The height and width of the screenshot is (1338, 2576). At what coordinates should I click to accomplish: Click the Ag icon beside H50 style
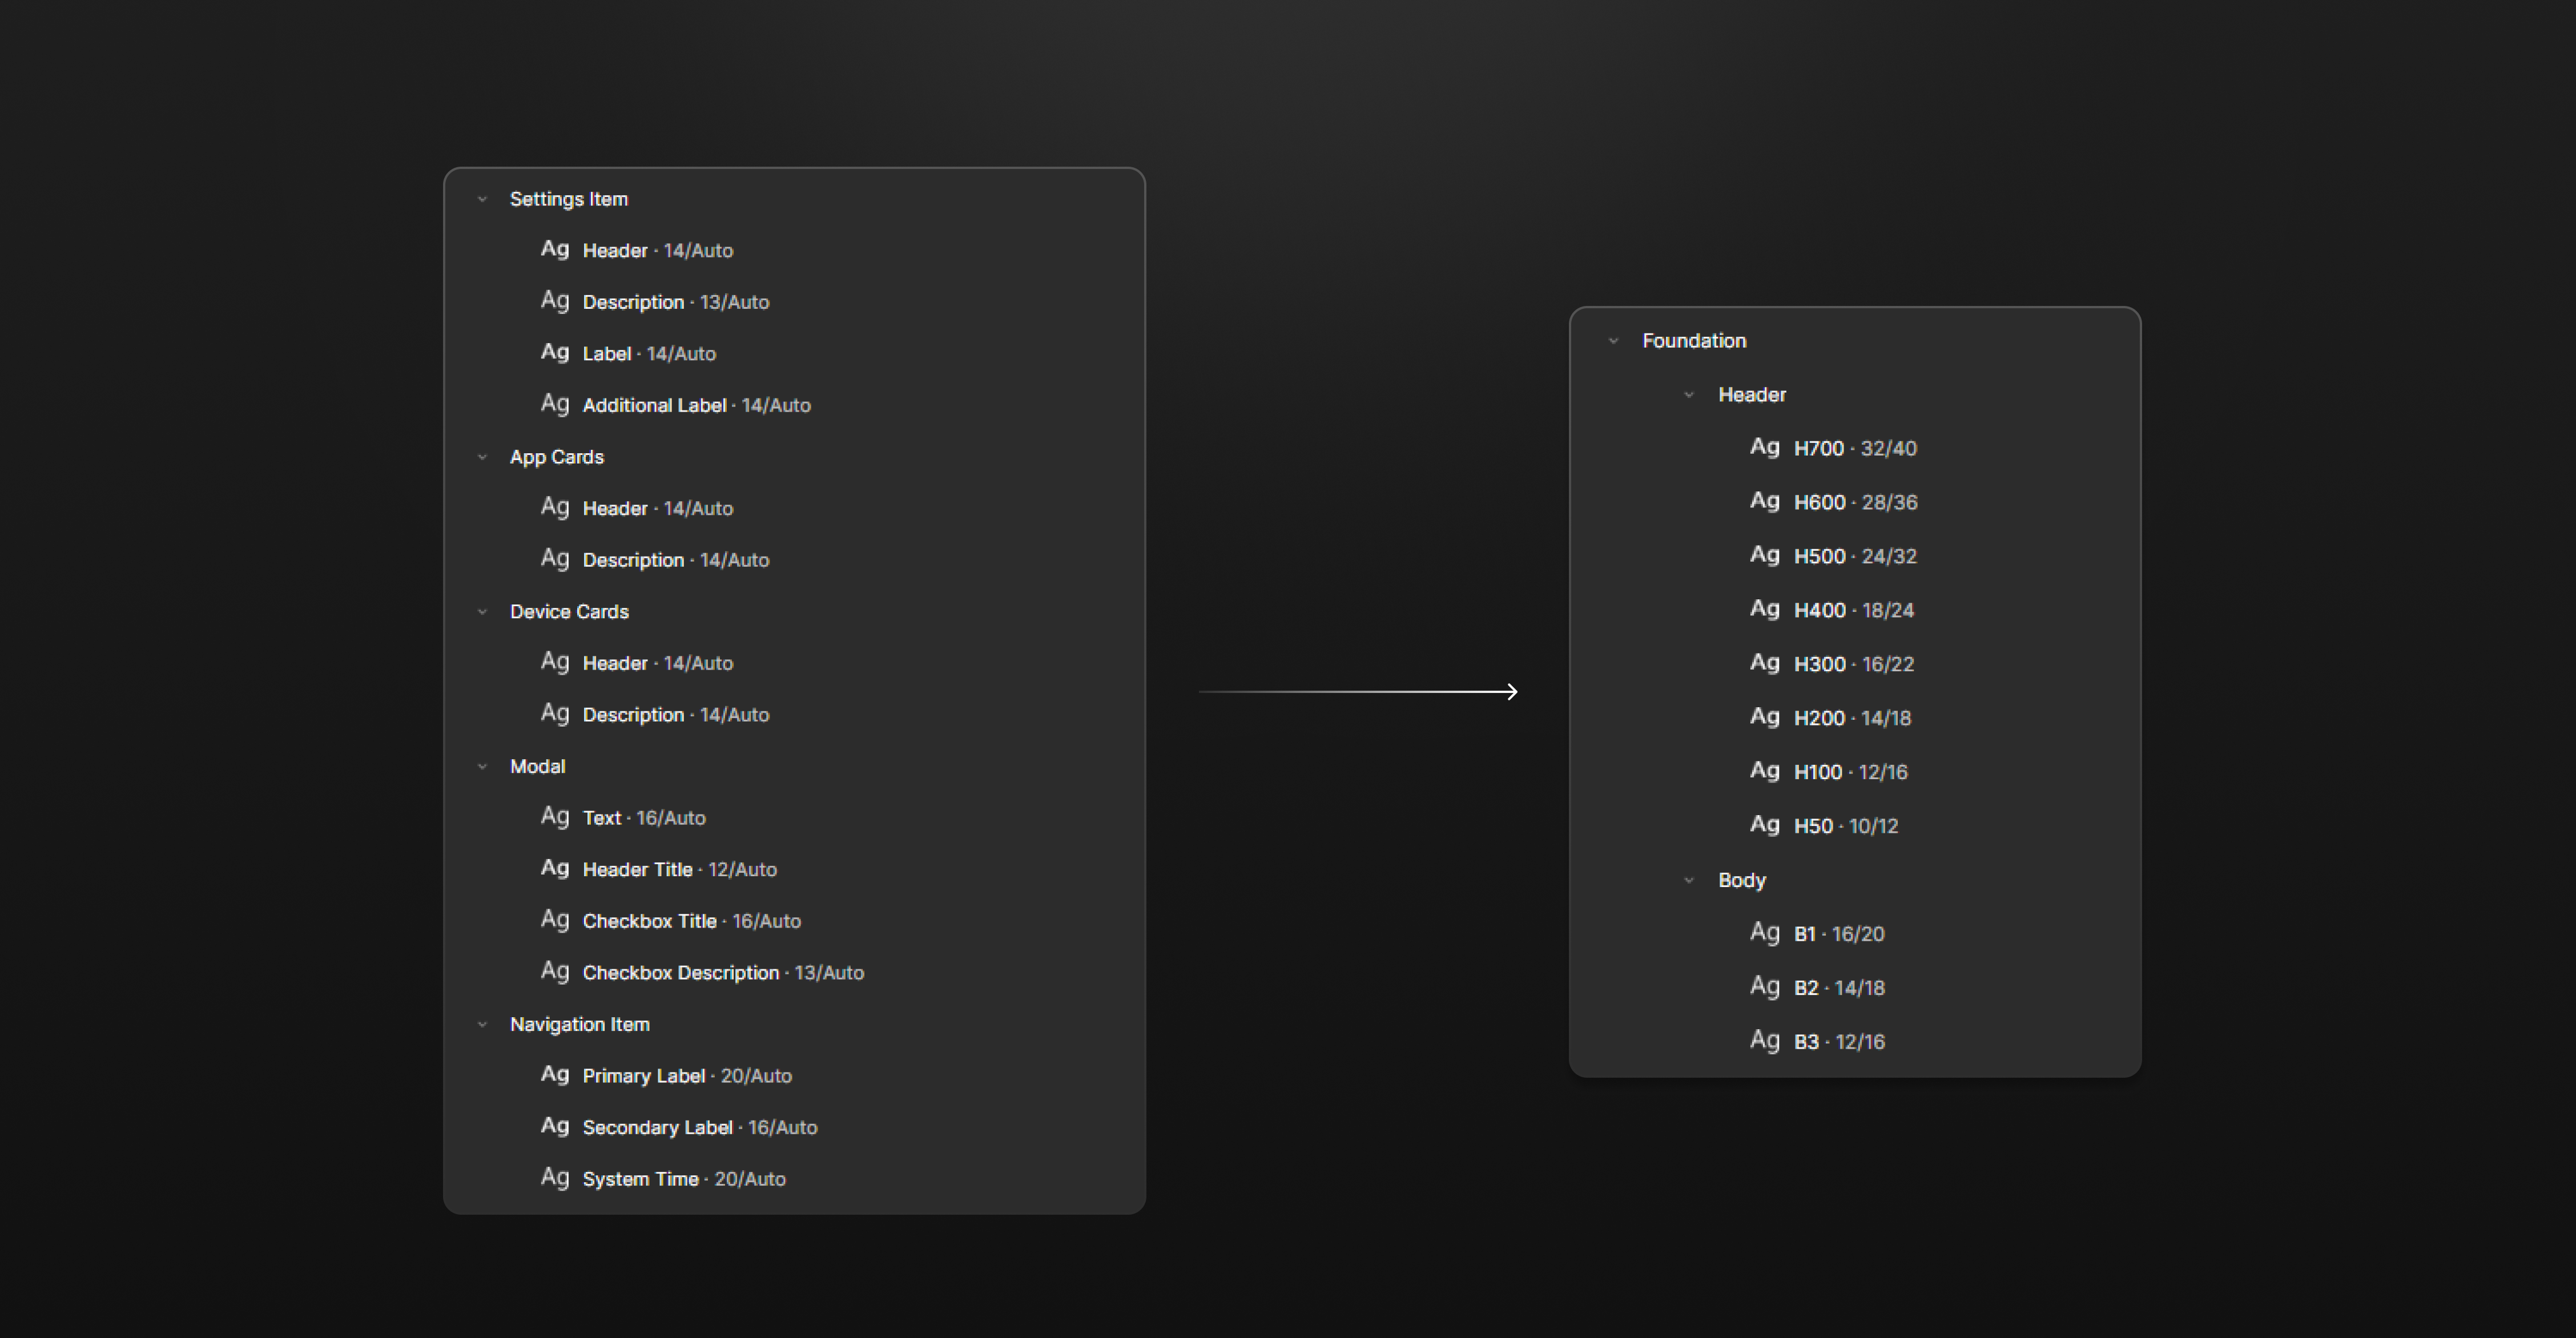pos(1764,825)
